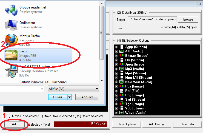Click the 3gpp (Stream) film icon
This screenshot has width=203, height=133.
[x=121, y=47]
